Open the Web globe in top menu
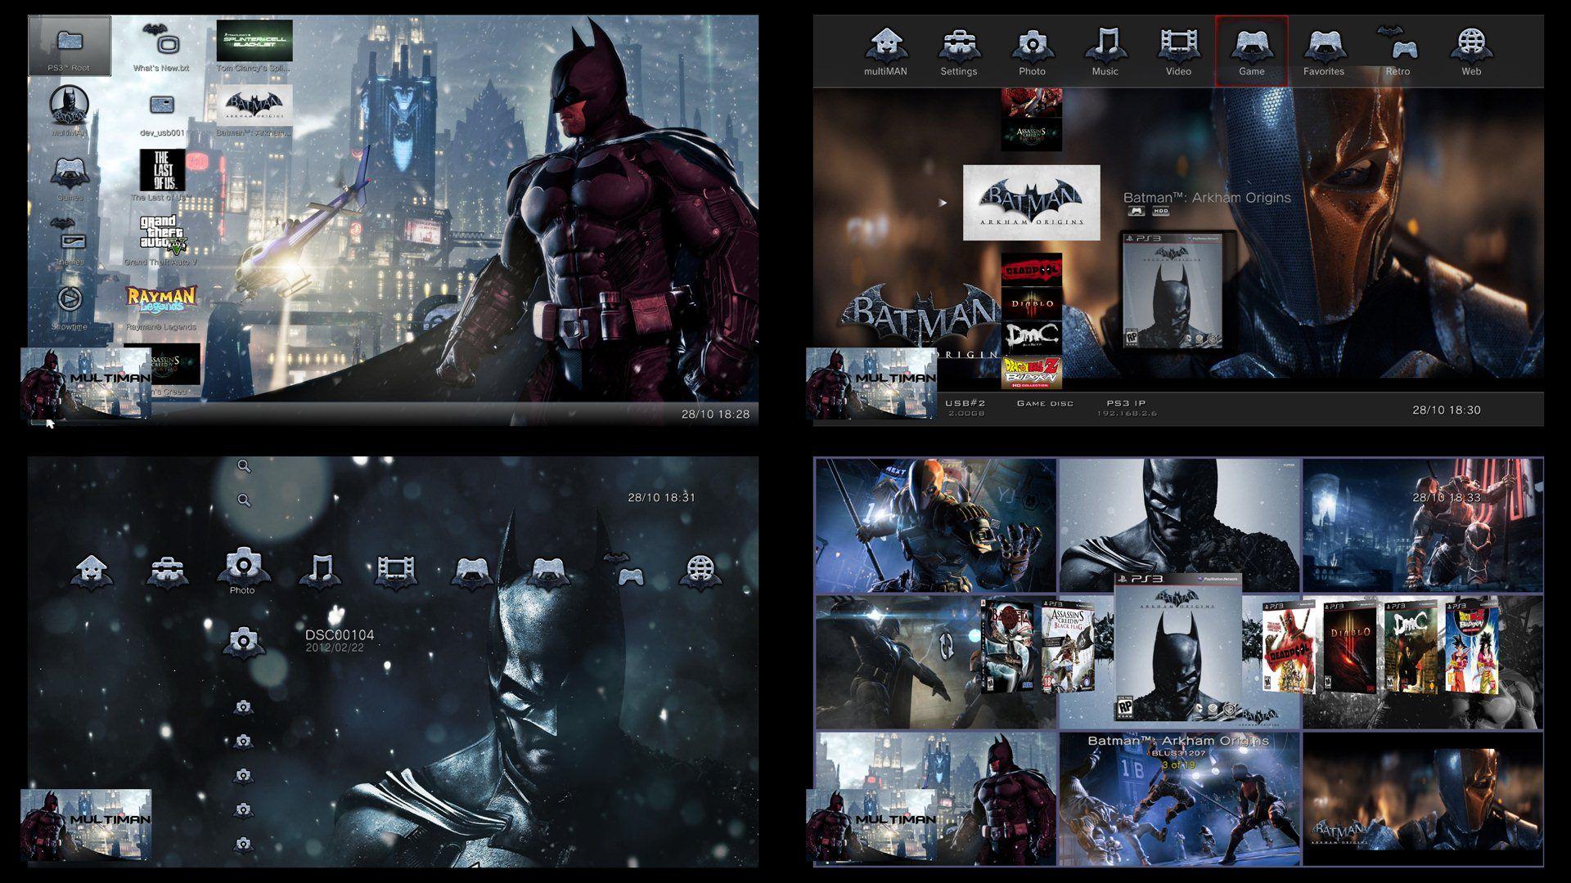 (1470, 49)
